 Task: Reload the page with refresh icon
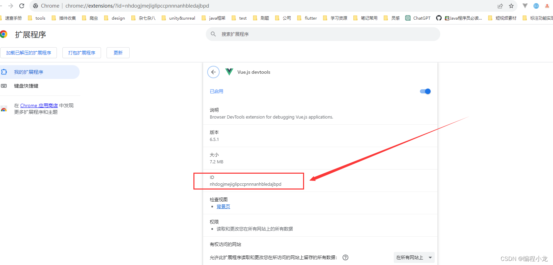coord(22,6)
